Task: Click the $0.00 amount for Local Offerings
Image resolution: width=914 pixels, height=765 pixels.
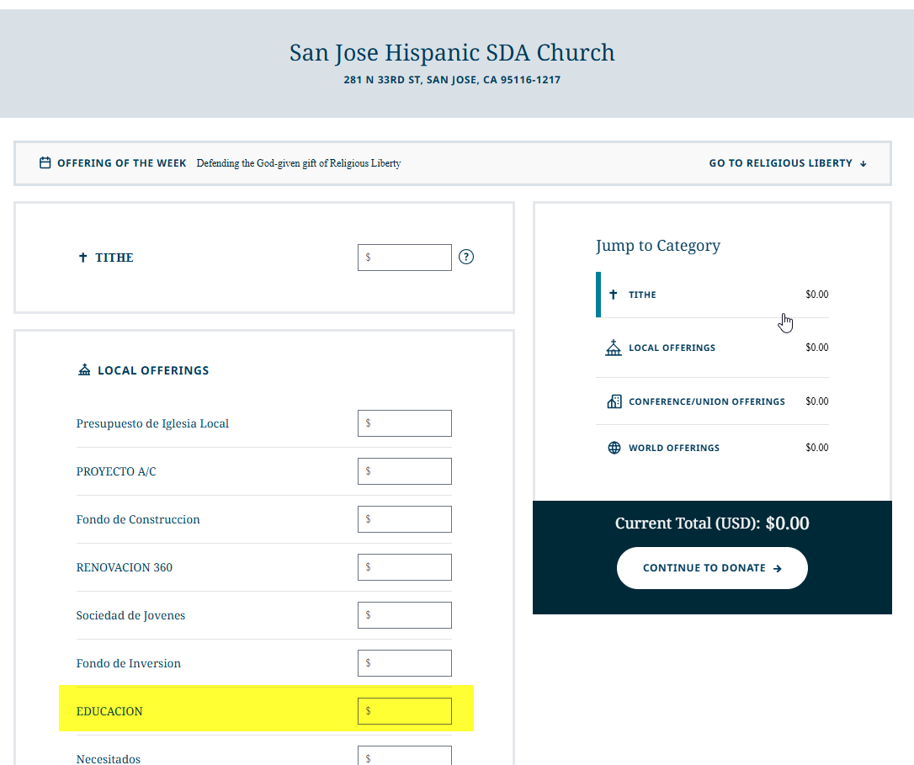Action: tap(816, 348)
